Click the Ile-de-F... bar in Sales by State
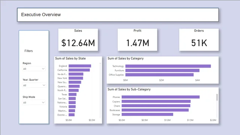 click(x=76, y=74)
